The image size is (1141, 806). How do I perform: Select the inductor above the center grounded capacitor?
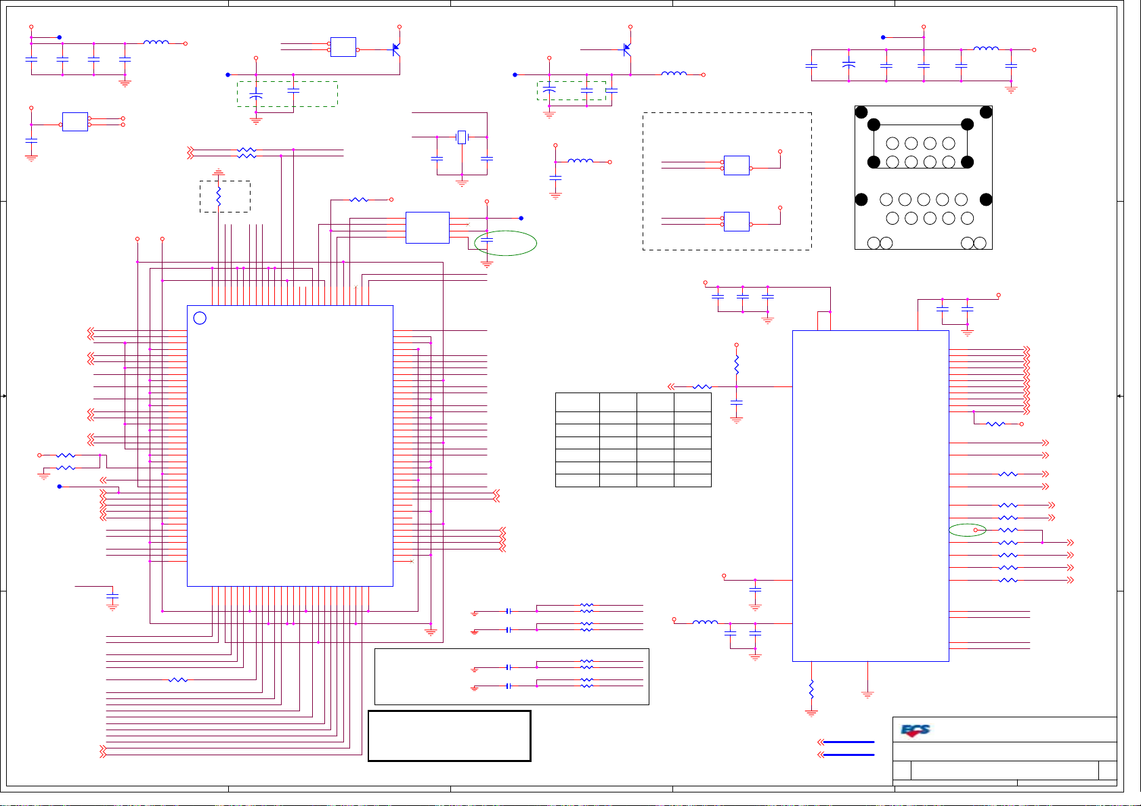click(x=580, y=161)
